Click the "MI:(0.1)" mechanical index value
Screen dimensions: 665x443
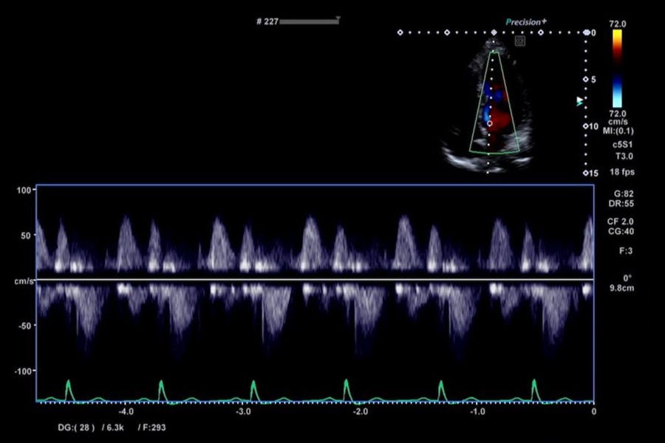(x=618, y=131)
